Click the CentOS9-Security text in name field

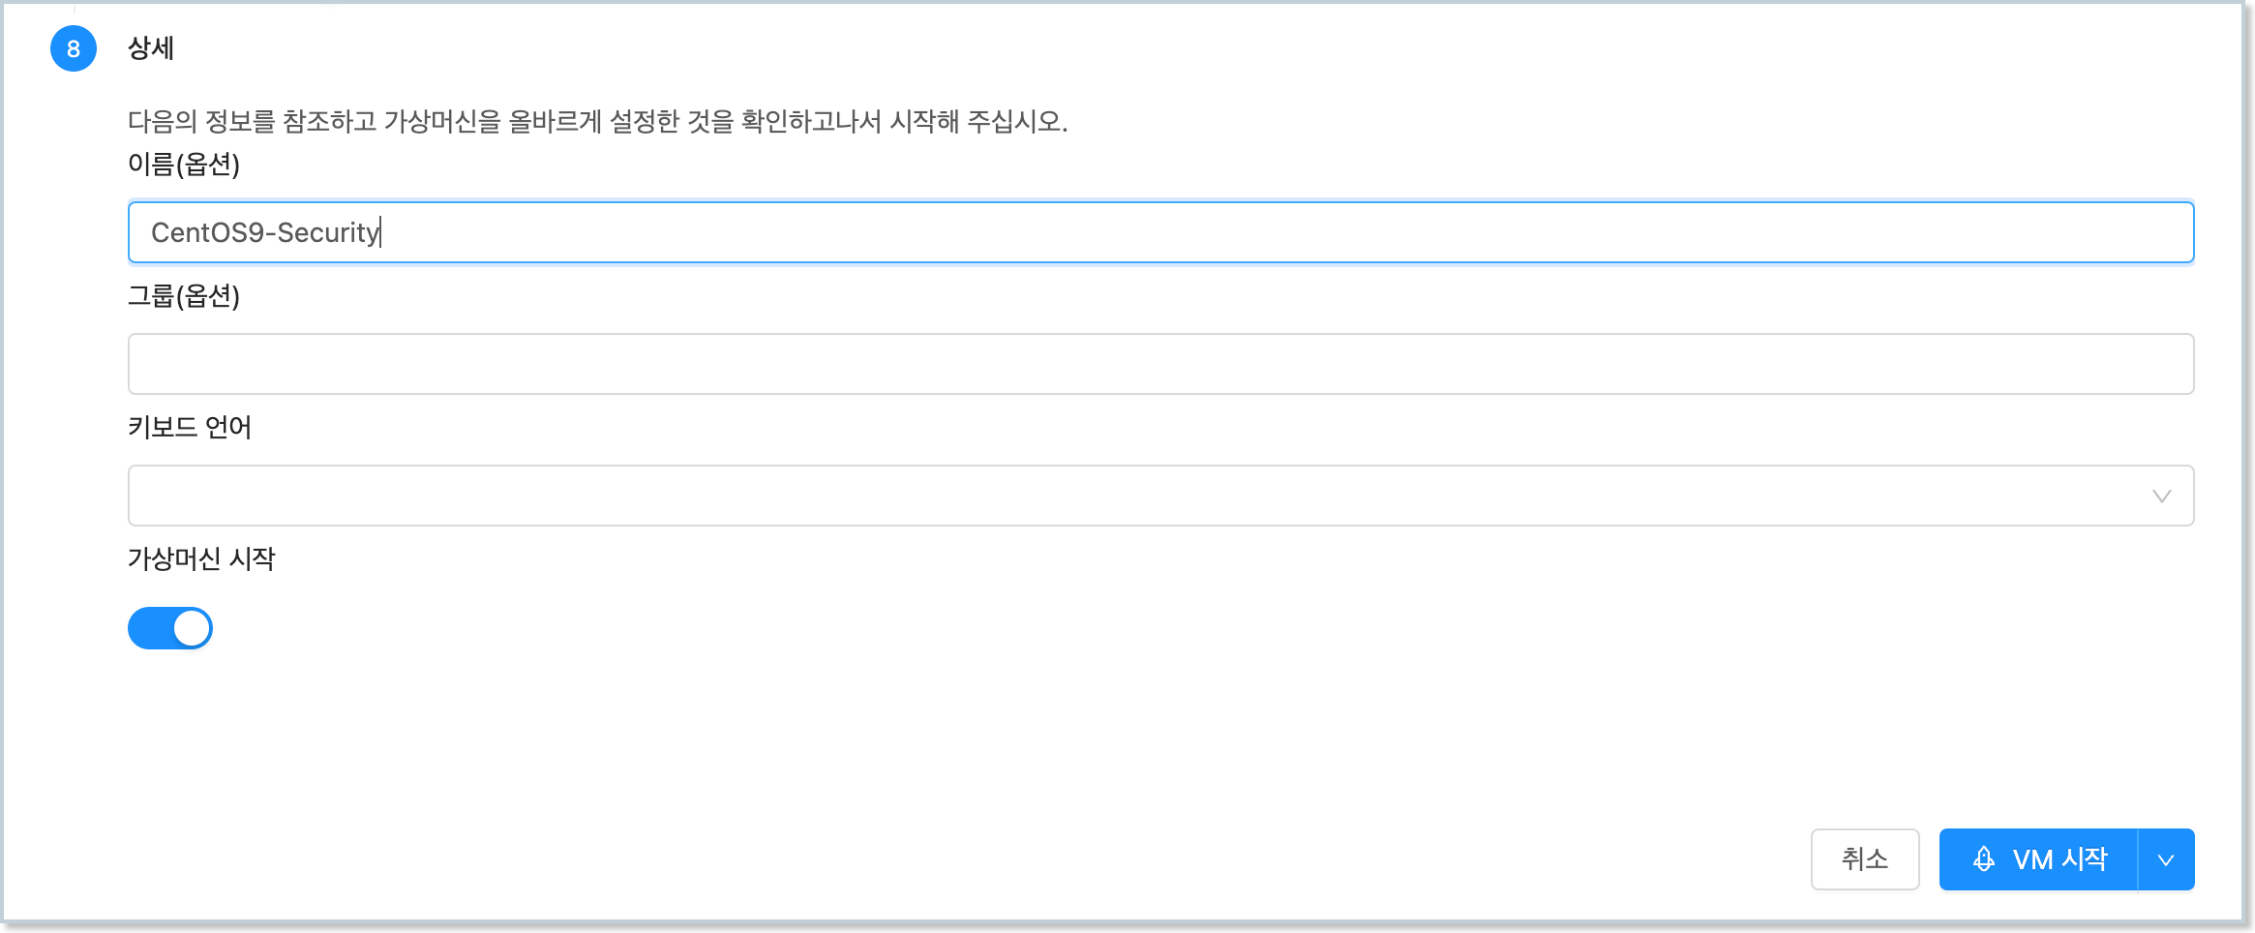point(265,232)
